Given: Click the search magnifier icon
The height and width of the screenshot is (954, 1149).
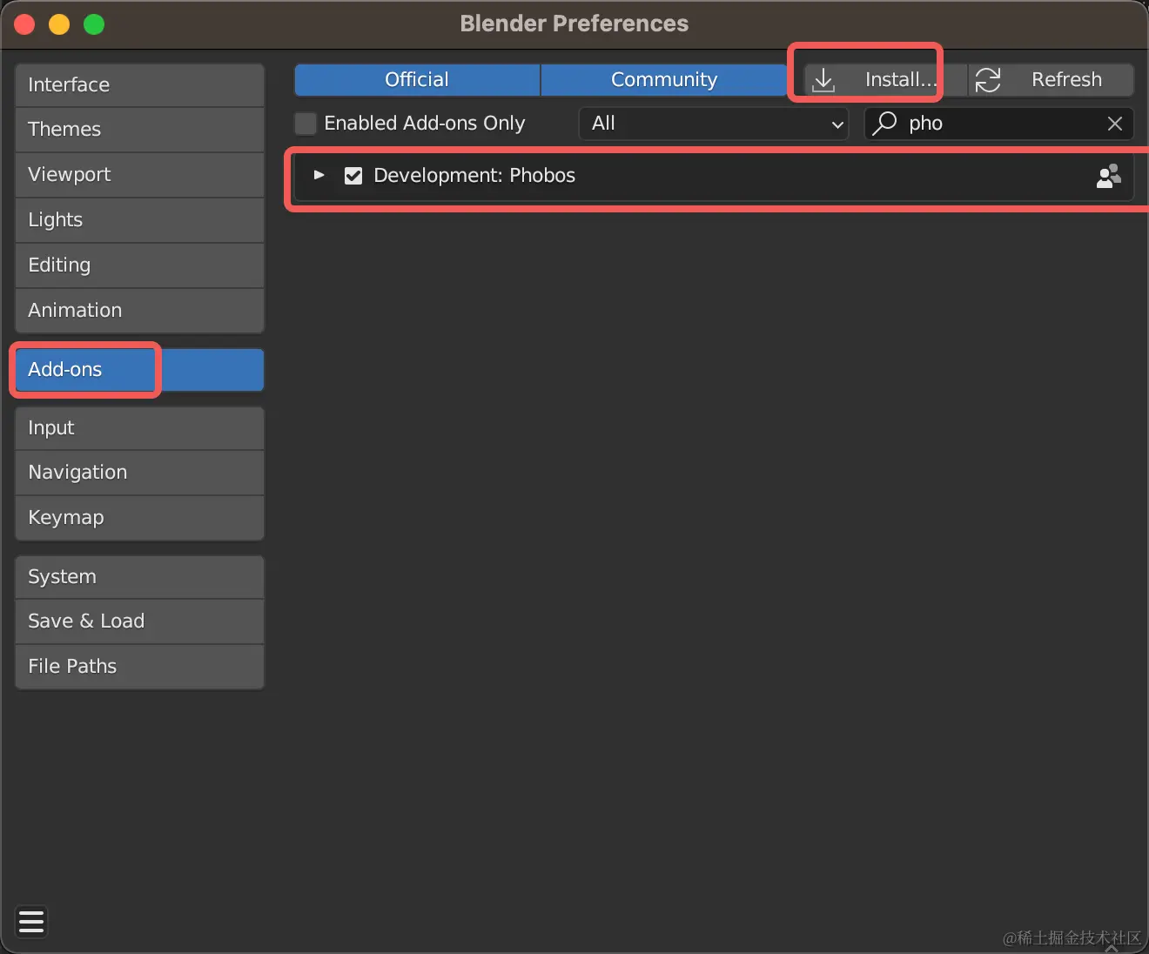Looking at the screenshot, I should pyautogui.click(x=884, y=124).
